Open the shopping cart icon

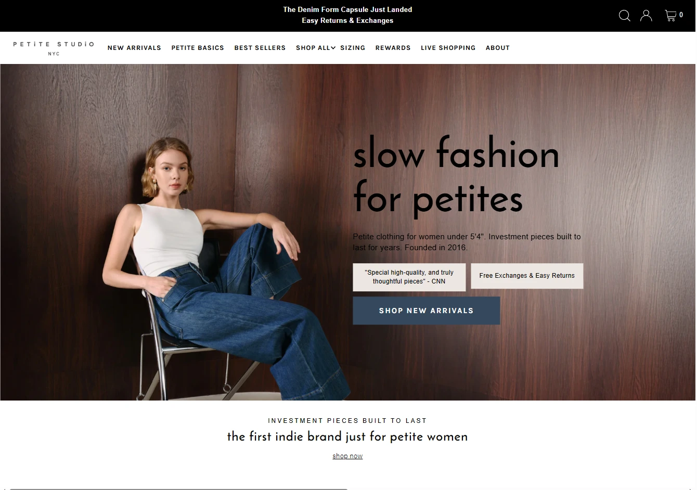(670, 16)
